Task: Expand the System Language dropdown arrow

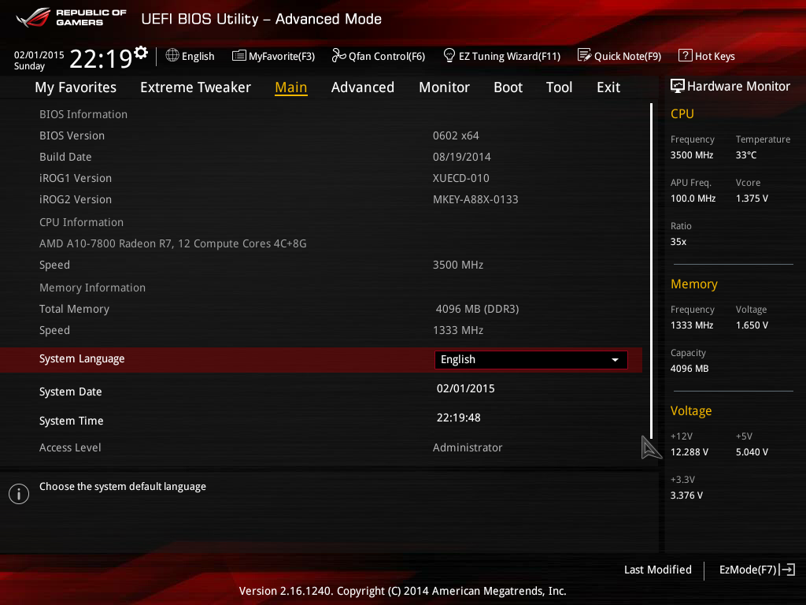Action: coord(615,359)
